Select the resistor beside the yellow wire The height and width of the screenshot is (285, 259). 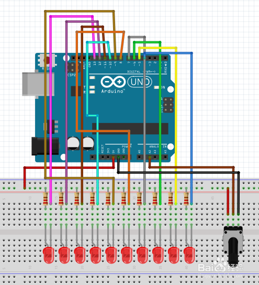pos(171,199)
